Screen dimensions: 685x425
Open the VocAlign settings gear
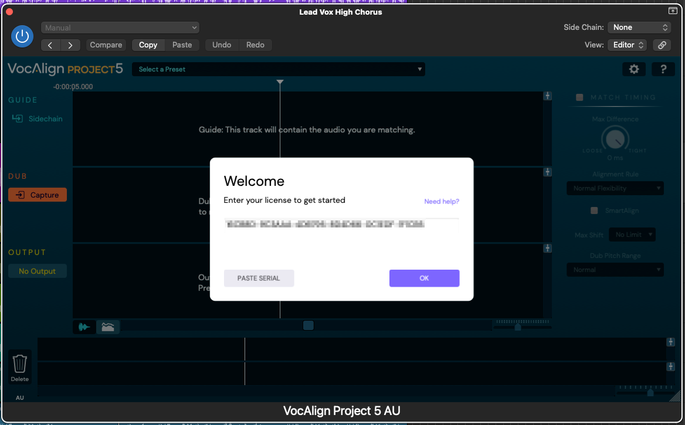click(x=633, y=69)
